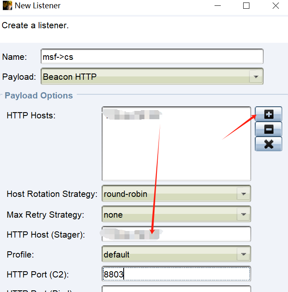Clear all HTTP hosts with X button

pos(268,144)
